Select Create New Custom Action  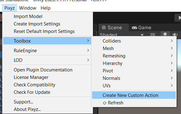click(x=134, y=95)
